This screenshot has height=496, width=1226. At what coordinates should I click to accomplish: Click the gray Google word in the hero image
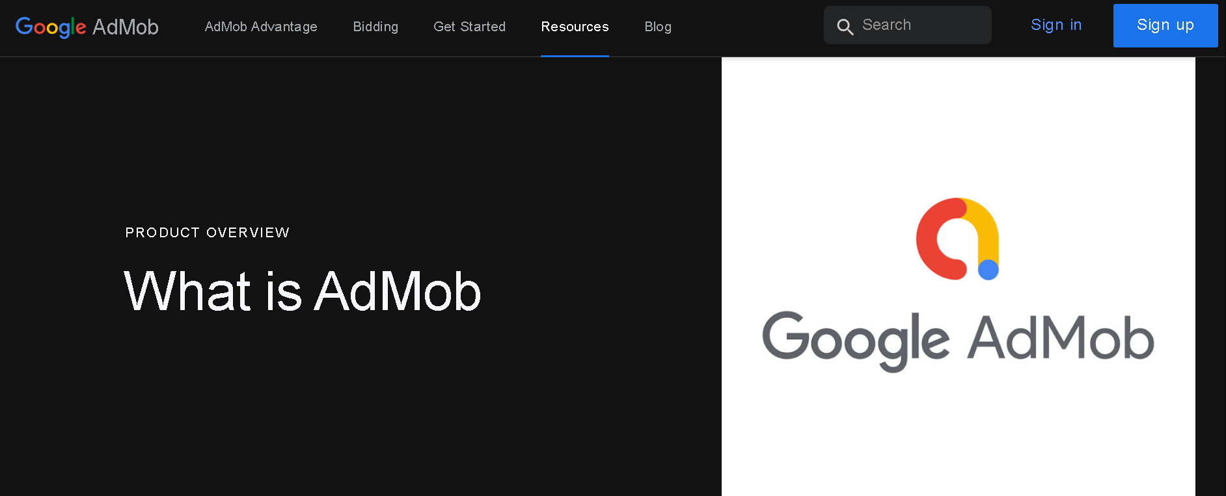[855, 339]
